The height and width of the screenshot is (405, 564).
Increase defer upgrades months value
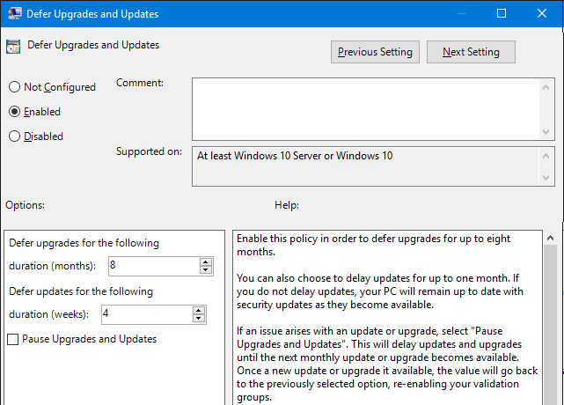(206, 261)
